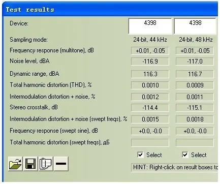Click empty THD swept freqs box, 44 kHz column
This screenshot has width=220, height=184.
click(150, 143)
